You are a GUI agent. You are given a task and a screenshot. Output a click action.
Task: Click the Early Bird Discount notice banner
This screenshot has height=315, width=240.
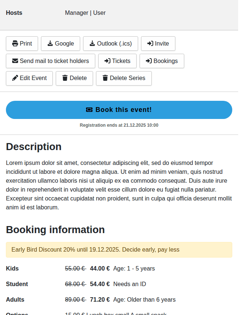click(x=119, y=250)
